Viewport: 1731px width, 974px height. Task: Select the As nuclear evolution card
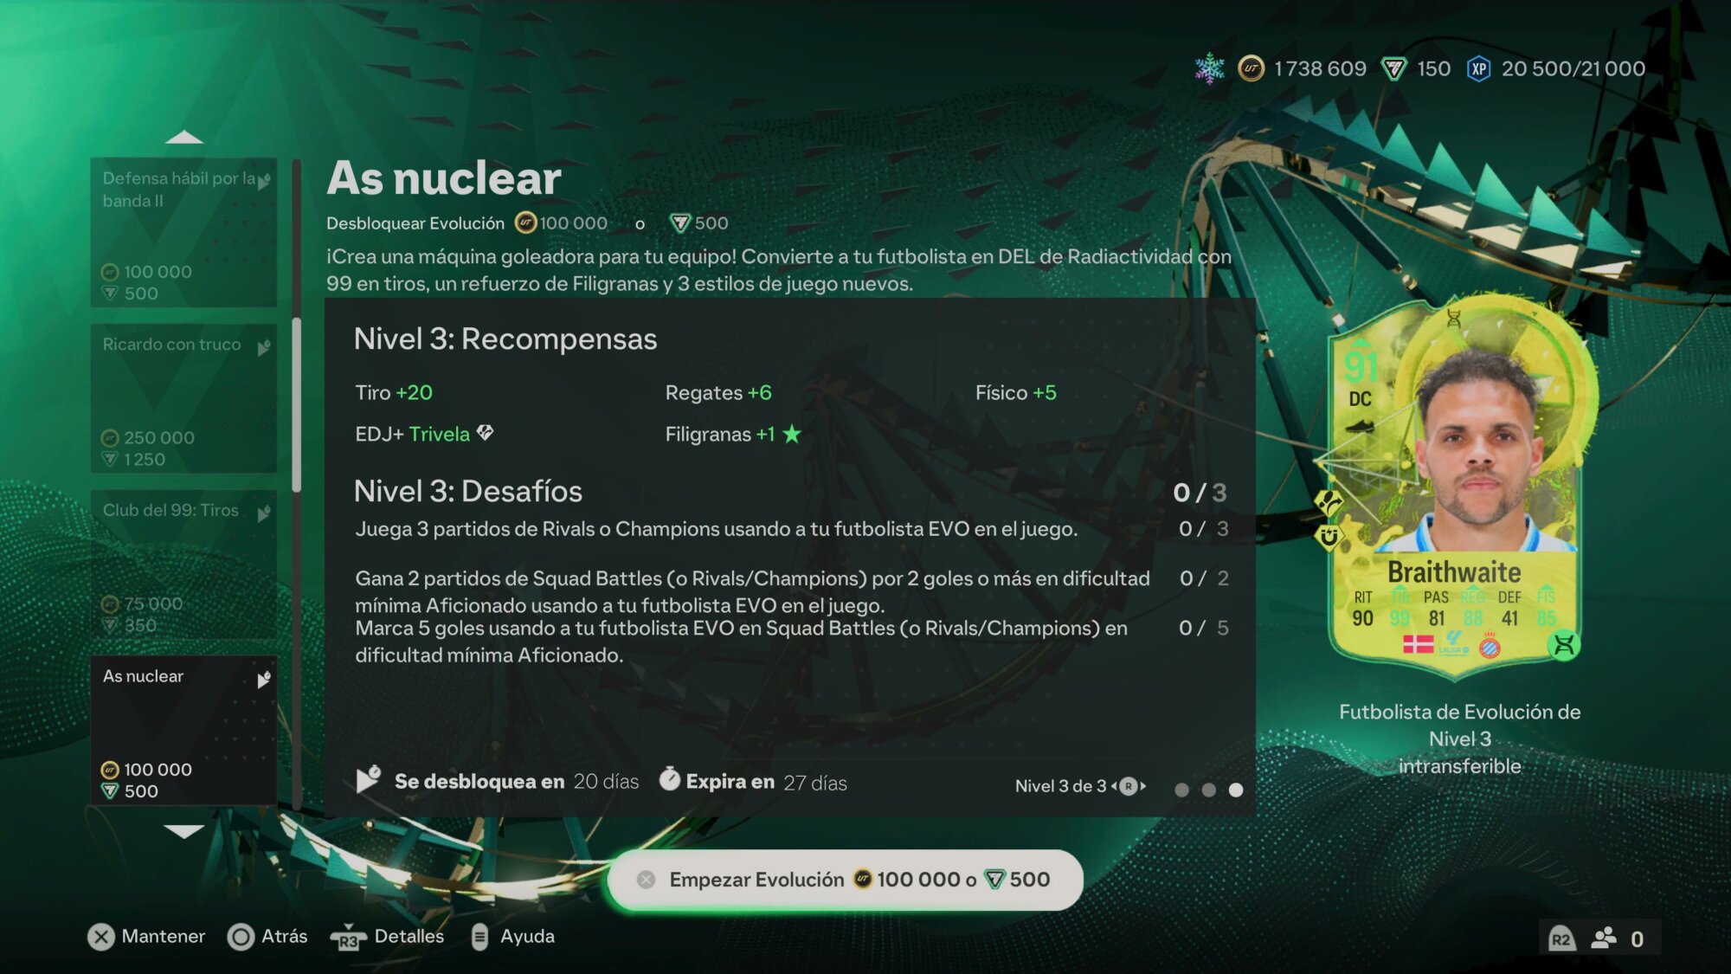[183, 731]
